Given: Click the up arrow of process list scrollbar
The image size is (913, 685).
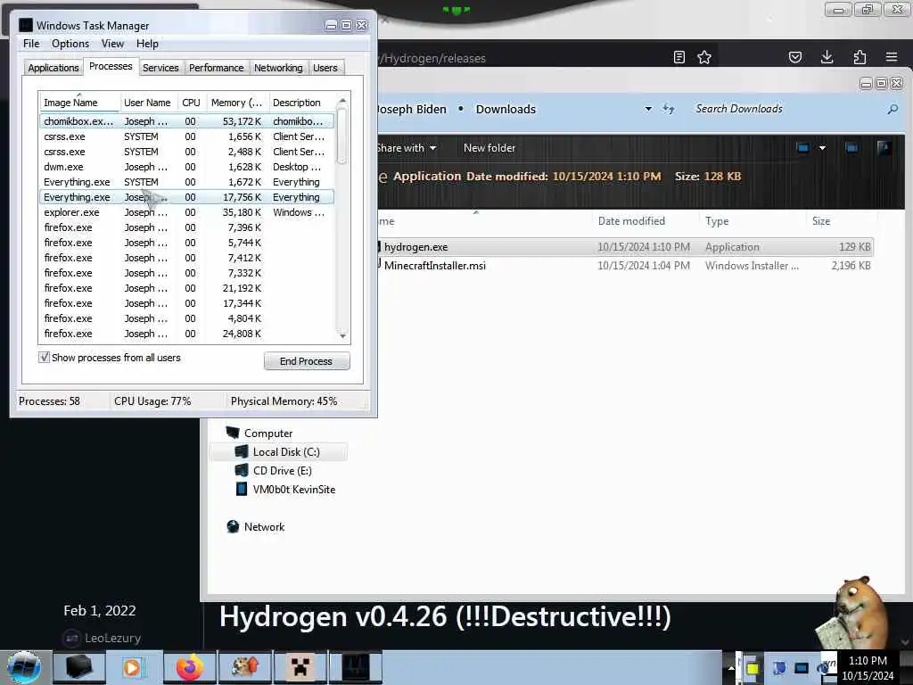Looking at the screenshot, I should 342,101.
